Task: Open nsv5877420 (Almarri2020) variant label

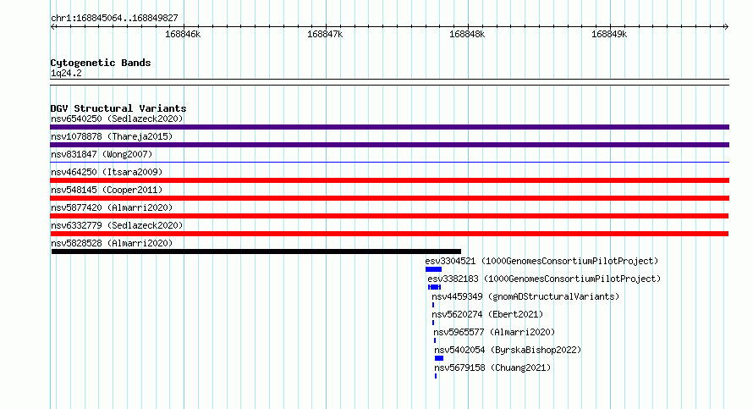Action: pyautogui.click(x=112, y=207)
